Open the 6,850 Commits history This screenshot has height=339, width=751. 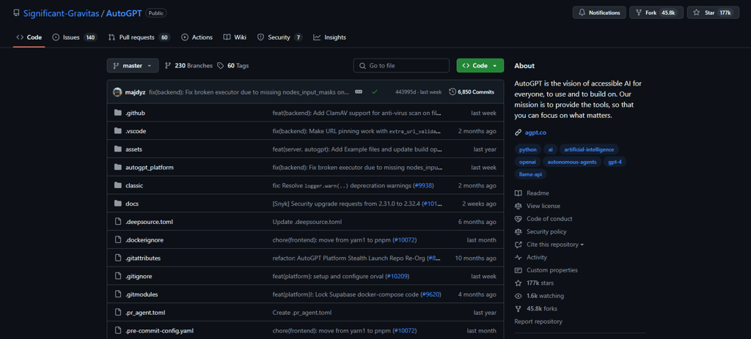[472, 92]
